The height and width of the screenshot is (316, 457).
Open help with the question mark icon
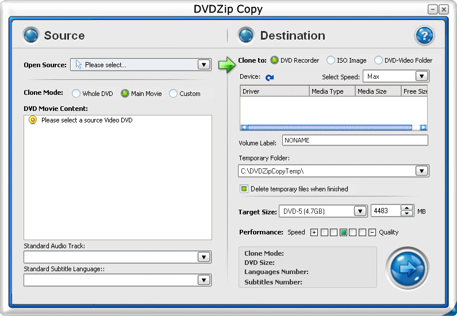point(424,36)
